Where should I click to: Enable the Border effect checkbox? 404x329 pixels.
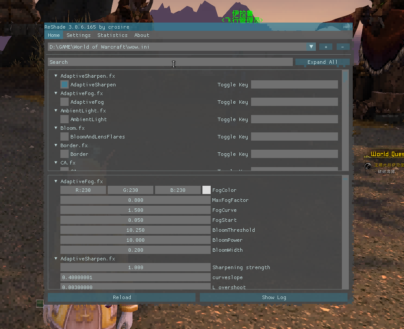pyautogui.click(x=64, y=154)
